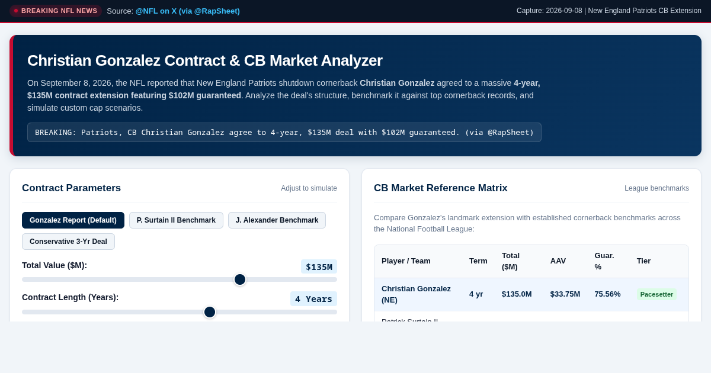Viewport: 711px width, 373px height.
Task: Load the Conservative 3-Yr Deal preset
Action: coord(68,242)
